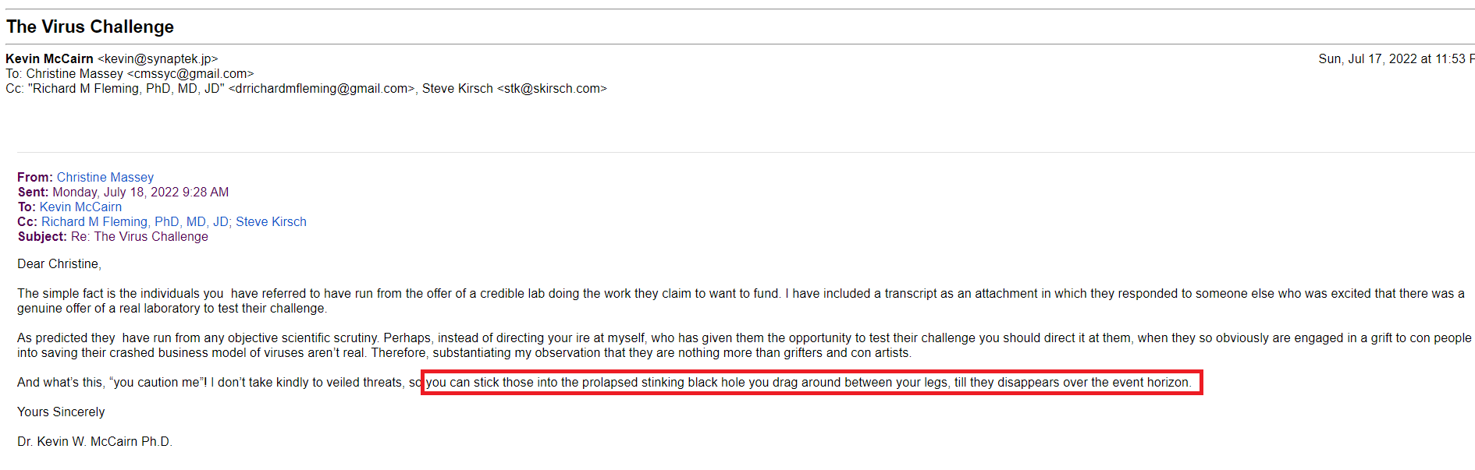
Task: Click the email title The Virus Challenge
Action: [x=91, y=27]
